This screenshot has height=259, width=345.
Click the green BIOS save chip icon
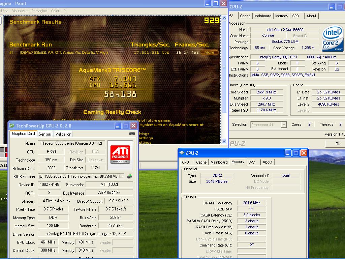pyautogui.click(x=130, y=176)
